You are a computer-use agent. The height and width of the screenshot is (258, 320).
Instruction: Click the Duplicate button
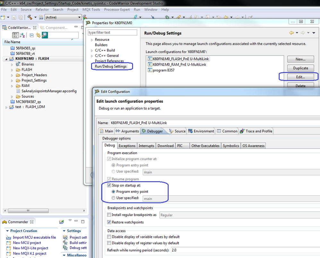pyautogui.click(x=300, y=68)
